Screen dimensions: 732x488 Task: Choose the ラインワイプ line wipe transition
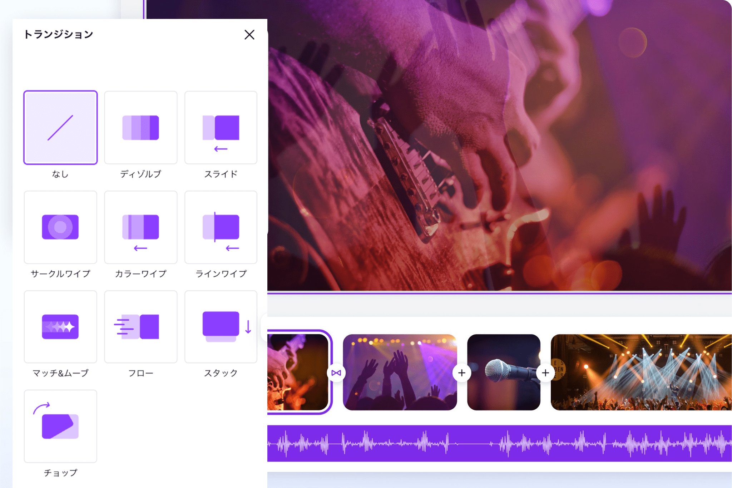coord(221,227)
